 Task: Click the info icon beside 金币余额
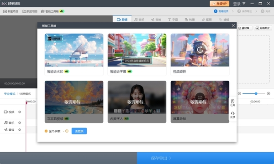[67, 131]
